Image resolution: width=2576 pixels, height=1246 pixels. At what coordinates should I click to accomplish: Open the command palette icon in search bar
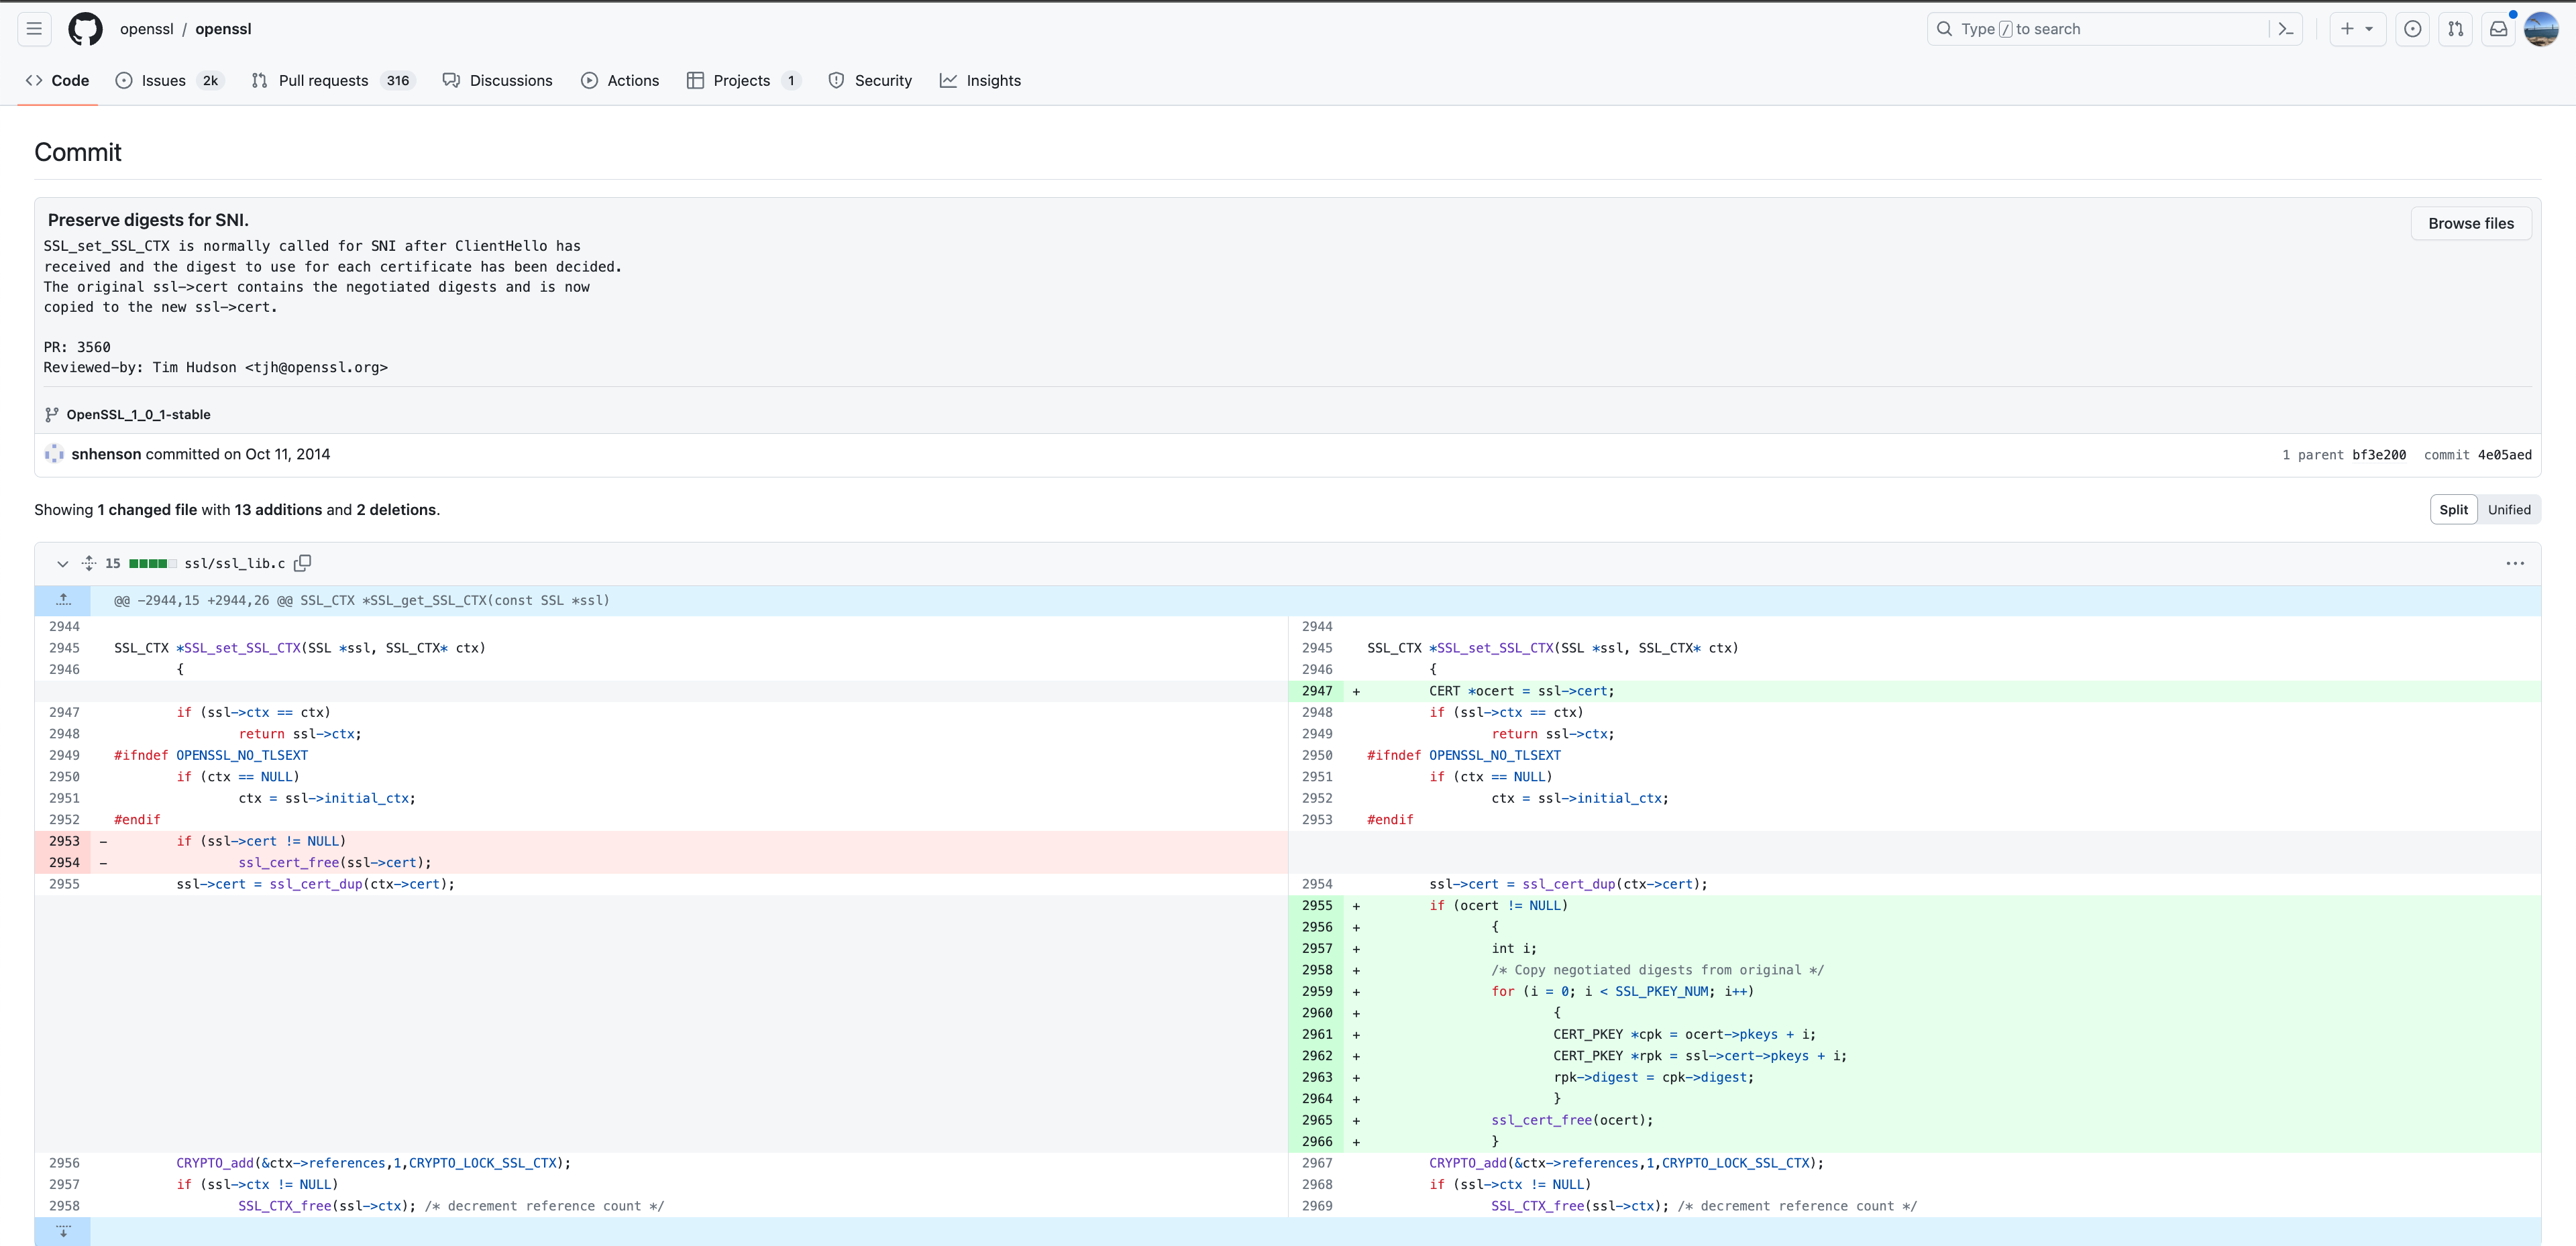click(2286, 28)
